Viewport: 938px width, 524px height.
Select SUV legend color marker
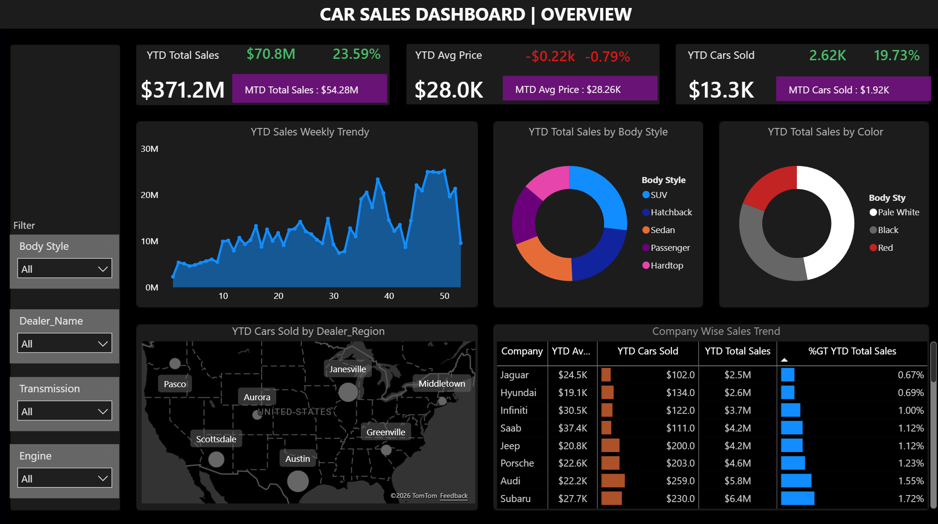tap(646, 195)
